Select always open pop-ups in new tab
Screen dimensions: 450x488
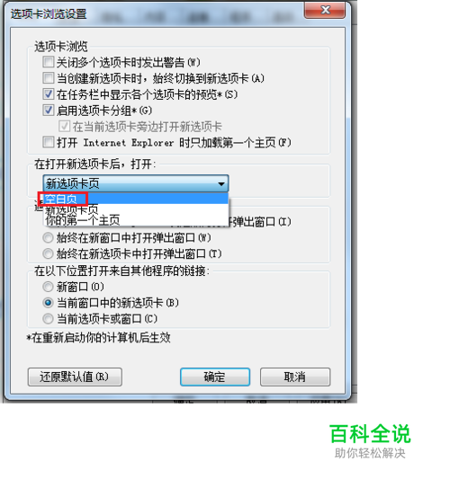pyautogui.click(x=48, y=253)
